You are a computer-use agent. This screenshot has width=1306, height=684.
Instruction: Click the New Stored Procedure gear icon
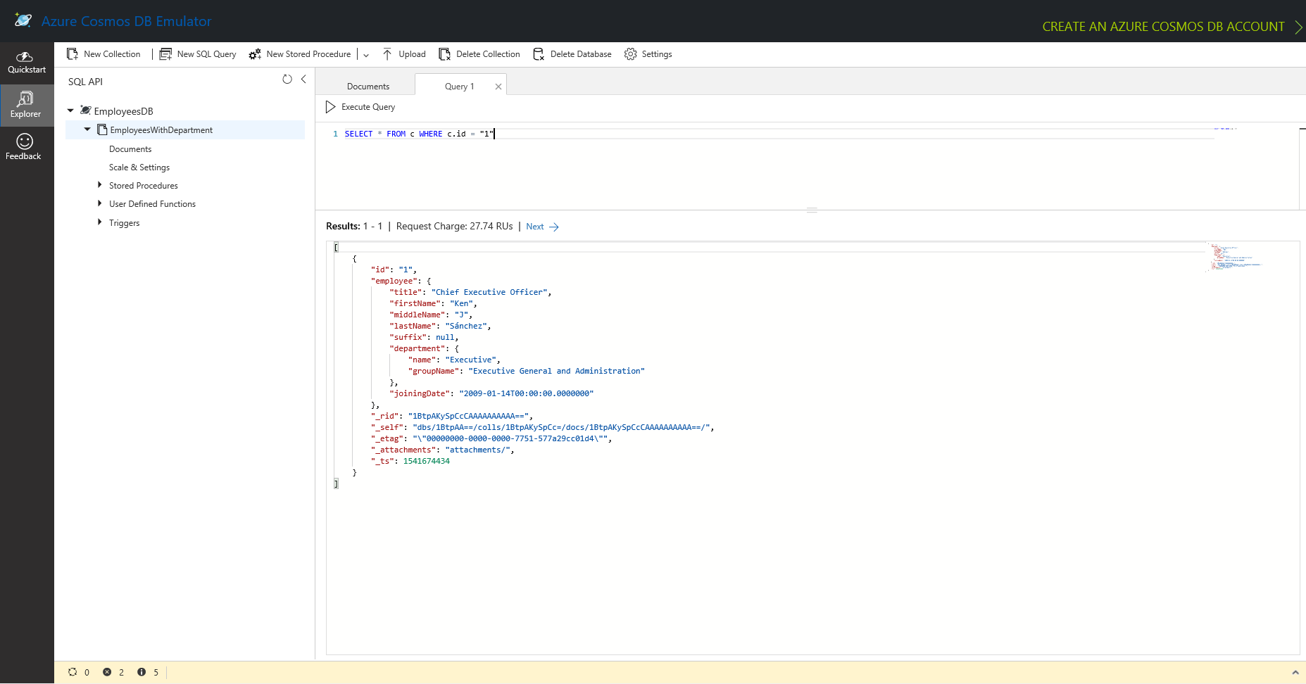coord(255,54)
